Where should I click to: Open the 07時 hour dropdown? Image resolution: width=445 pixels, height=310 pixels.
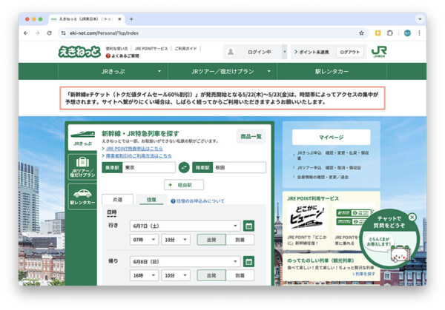click(144, 240)
